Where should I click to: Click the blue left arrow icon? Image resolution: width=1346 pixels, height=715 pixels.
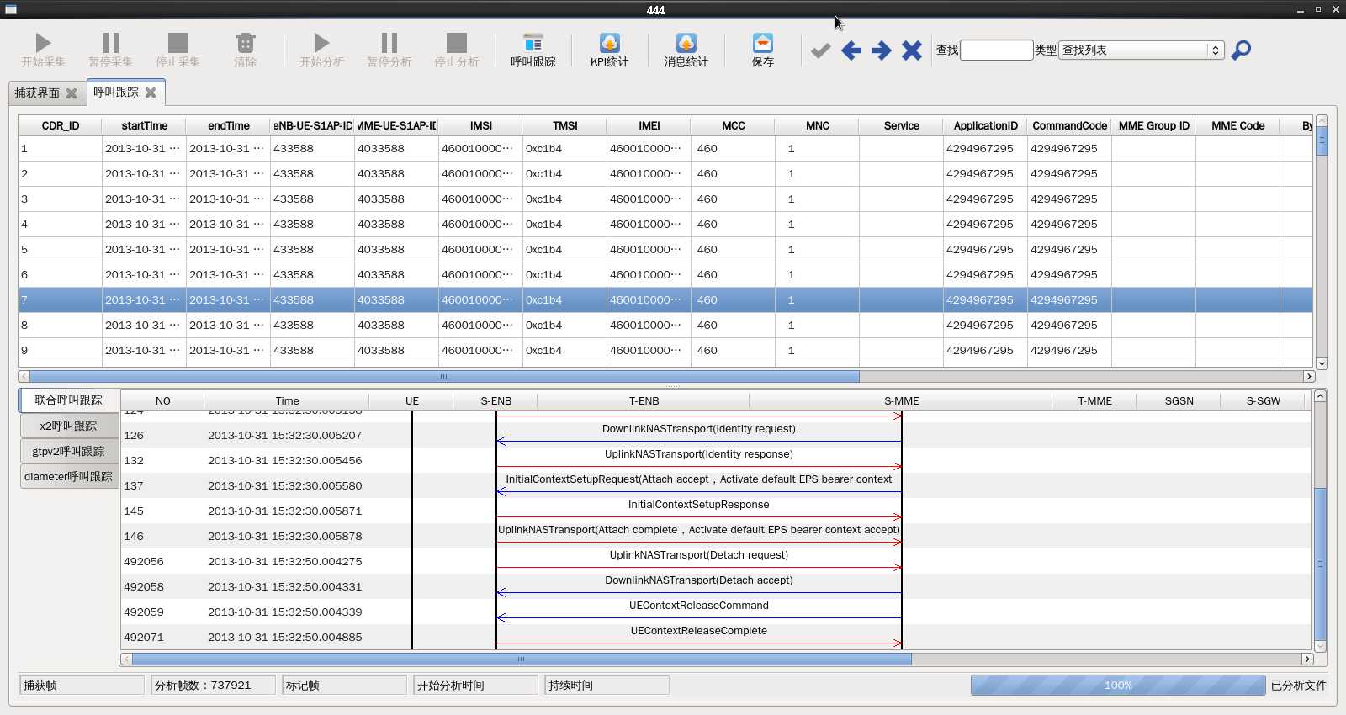pos(851,50)
